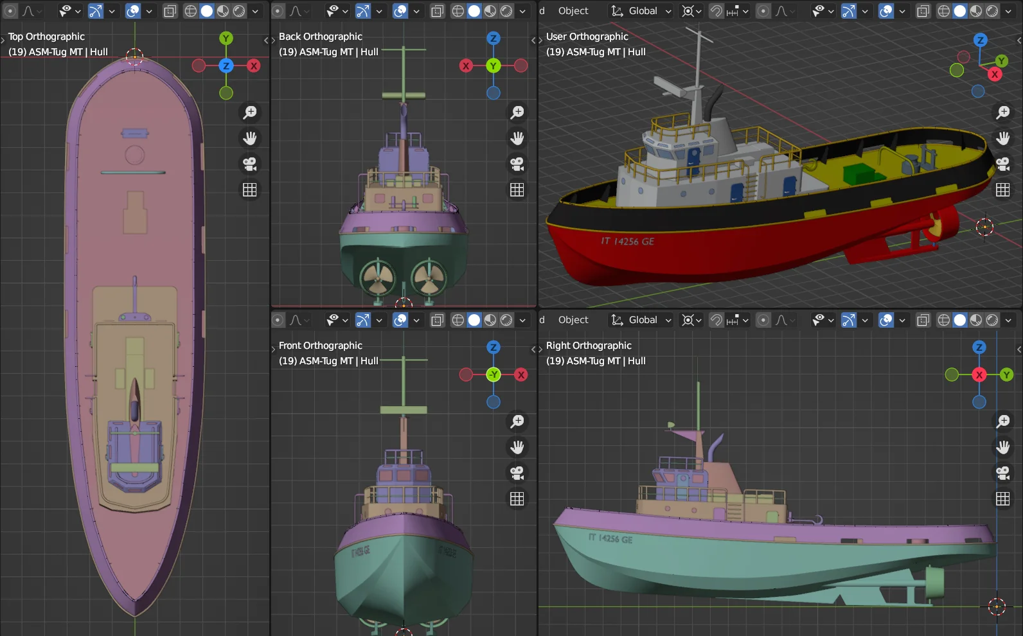Select pan hand icon in Front Orthographic viewport

click(517, 447)
